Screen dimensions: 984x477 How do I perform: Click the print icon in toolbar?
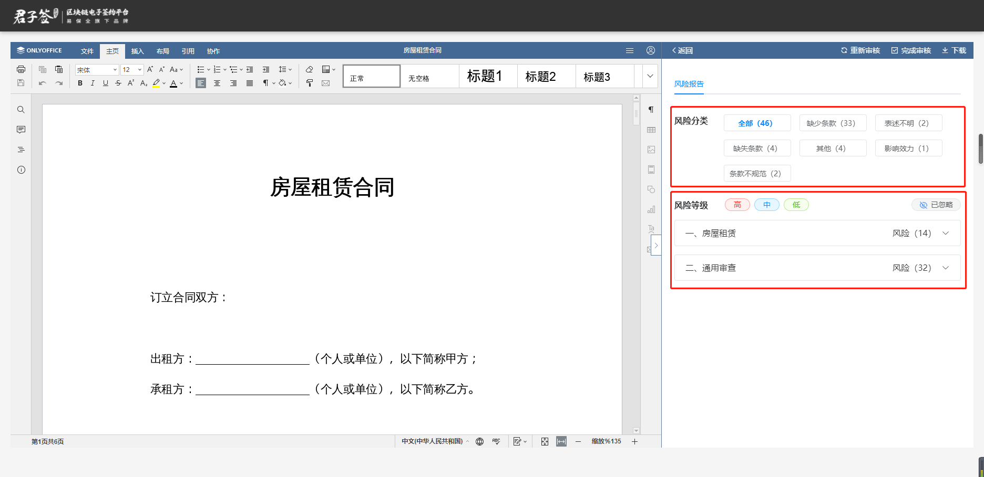pyautogui.click(x=21, y=69)
